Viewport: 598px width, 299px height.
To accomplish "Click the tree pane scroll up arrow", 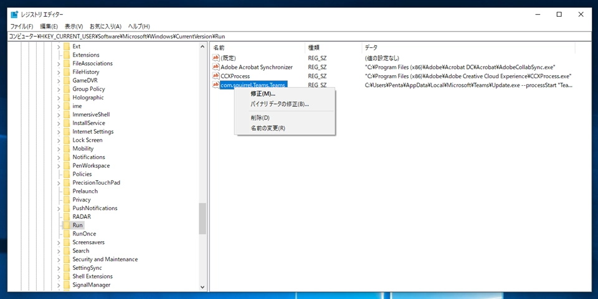I will click(x=202, y=47).
